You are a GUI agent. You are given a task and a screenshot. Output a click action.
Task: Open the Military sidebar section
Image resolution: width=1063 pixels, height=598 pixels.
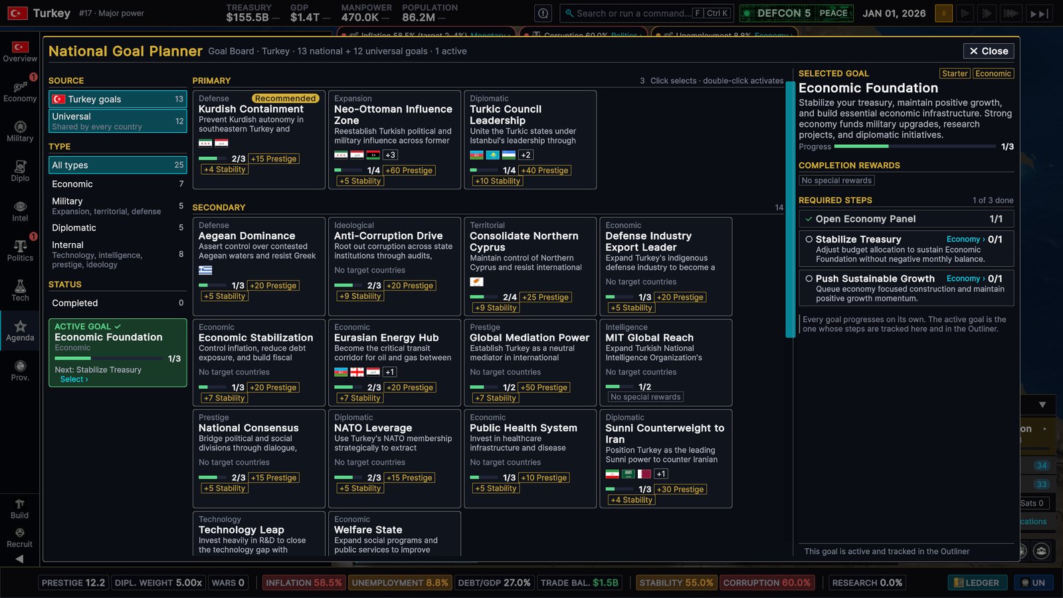click(20, 132)
